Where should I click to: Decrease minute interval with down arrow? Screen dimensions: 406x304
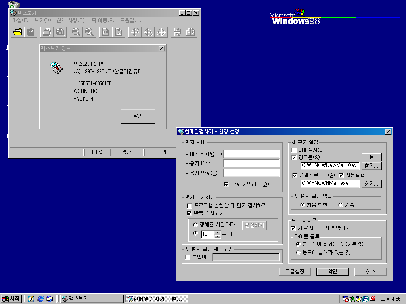click(x=218, y=236)
